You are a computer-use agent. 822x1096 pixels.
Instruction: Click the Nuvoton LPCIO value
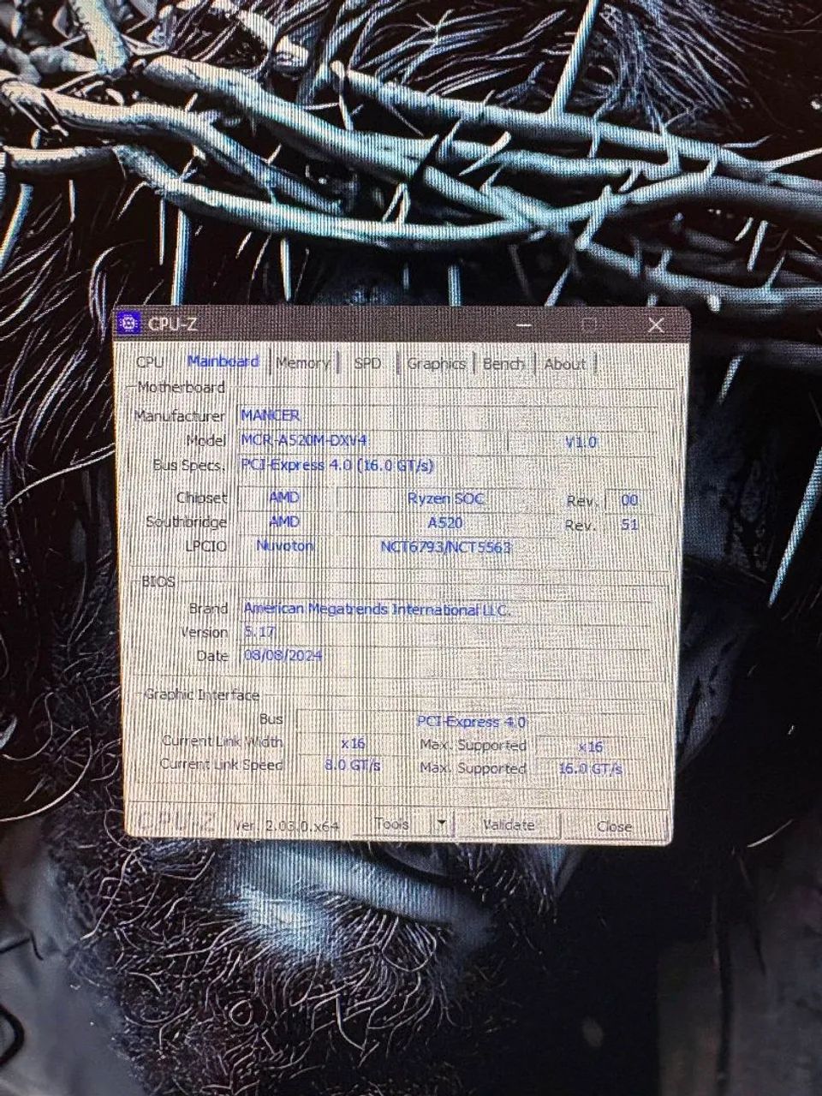pos(285,545)
